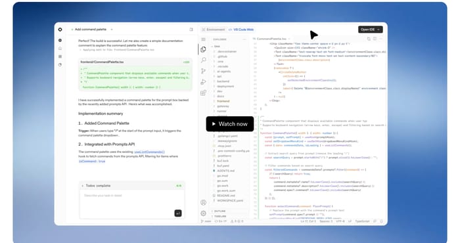
Task: Select the frontend folder in Explorer tree
Action: tap(223, 101)
